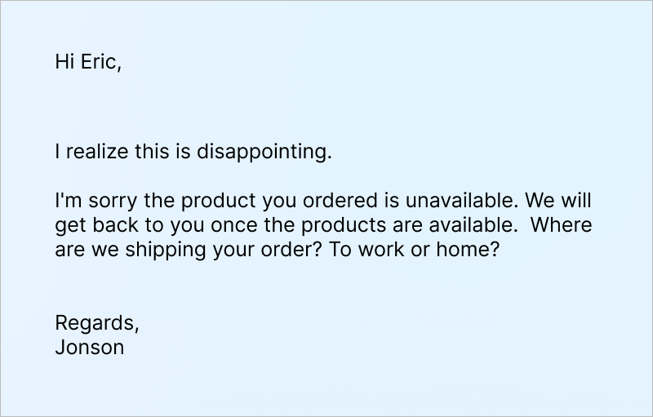This screenshot has width=653, height=417.
Task: Click the words "I'm sorry"
Action: (x=89, y=201)
